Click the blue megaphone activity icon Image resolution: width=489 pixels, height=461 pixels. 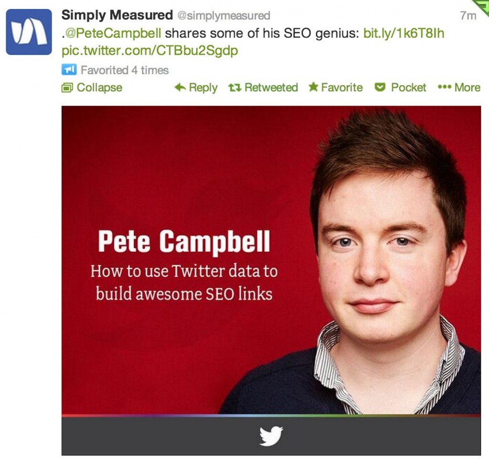pyautogui.click(x=69, y=70)
